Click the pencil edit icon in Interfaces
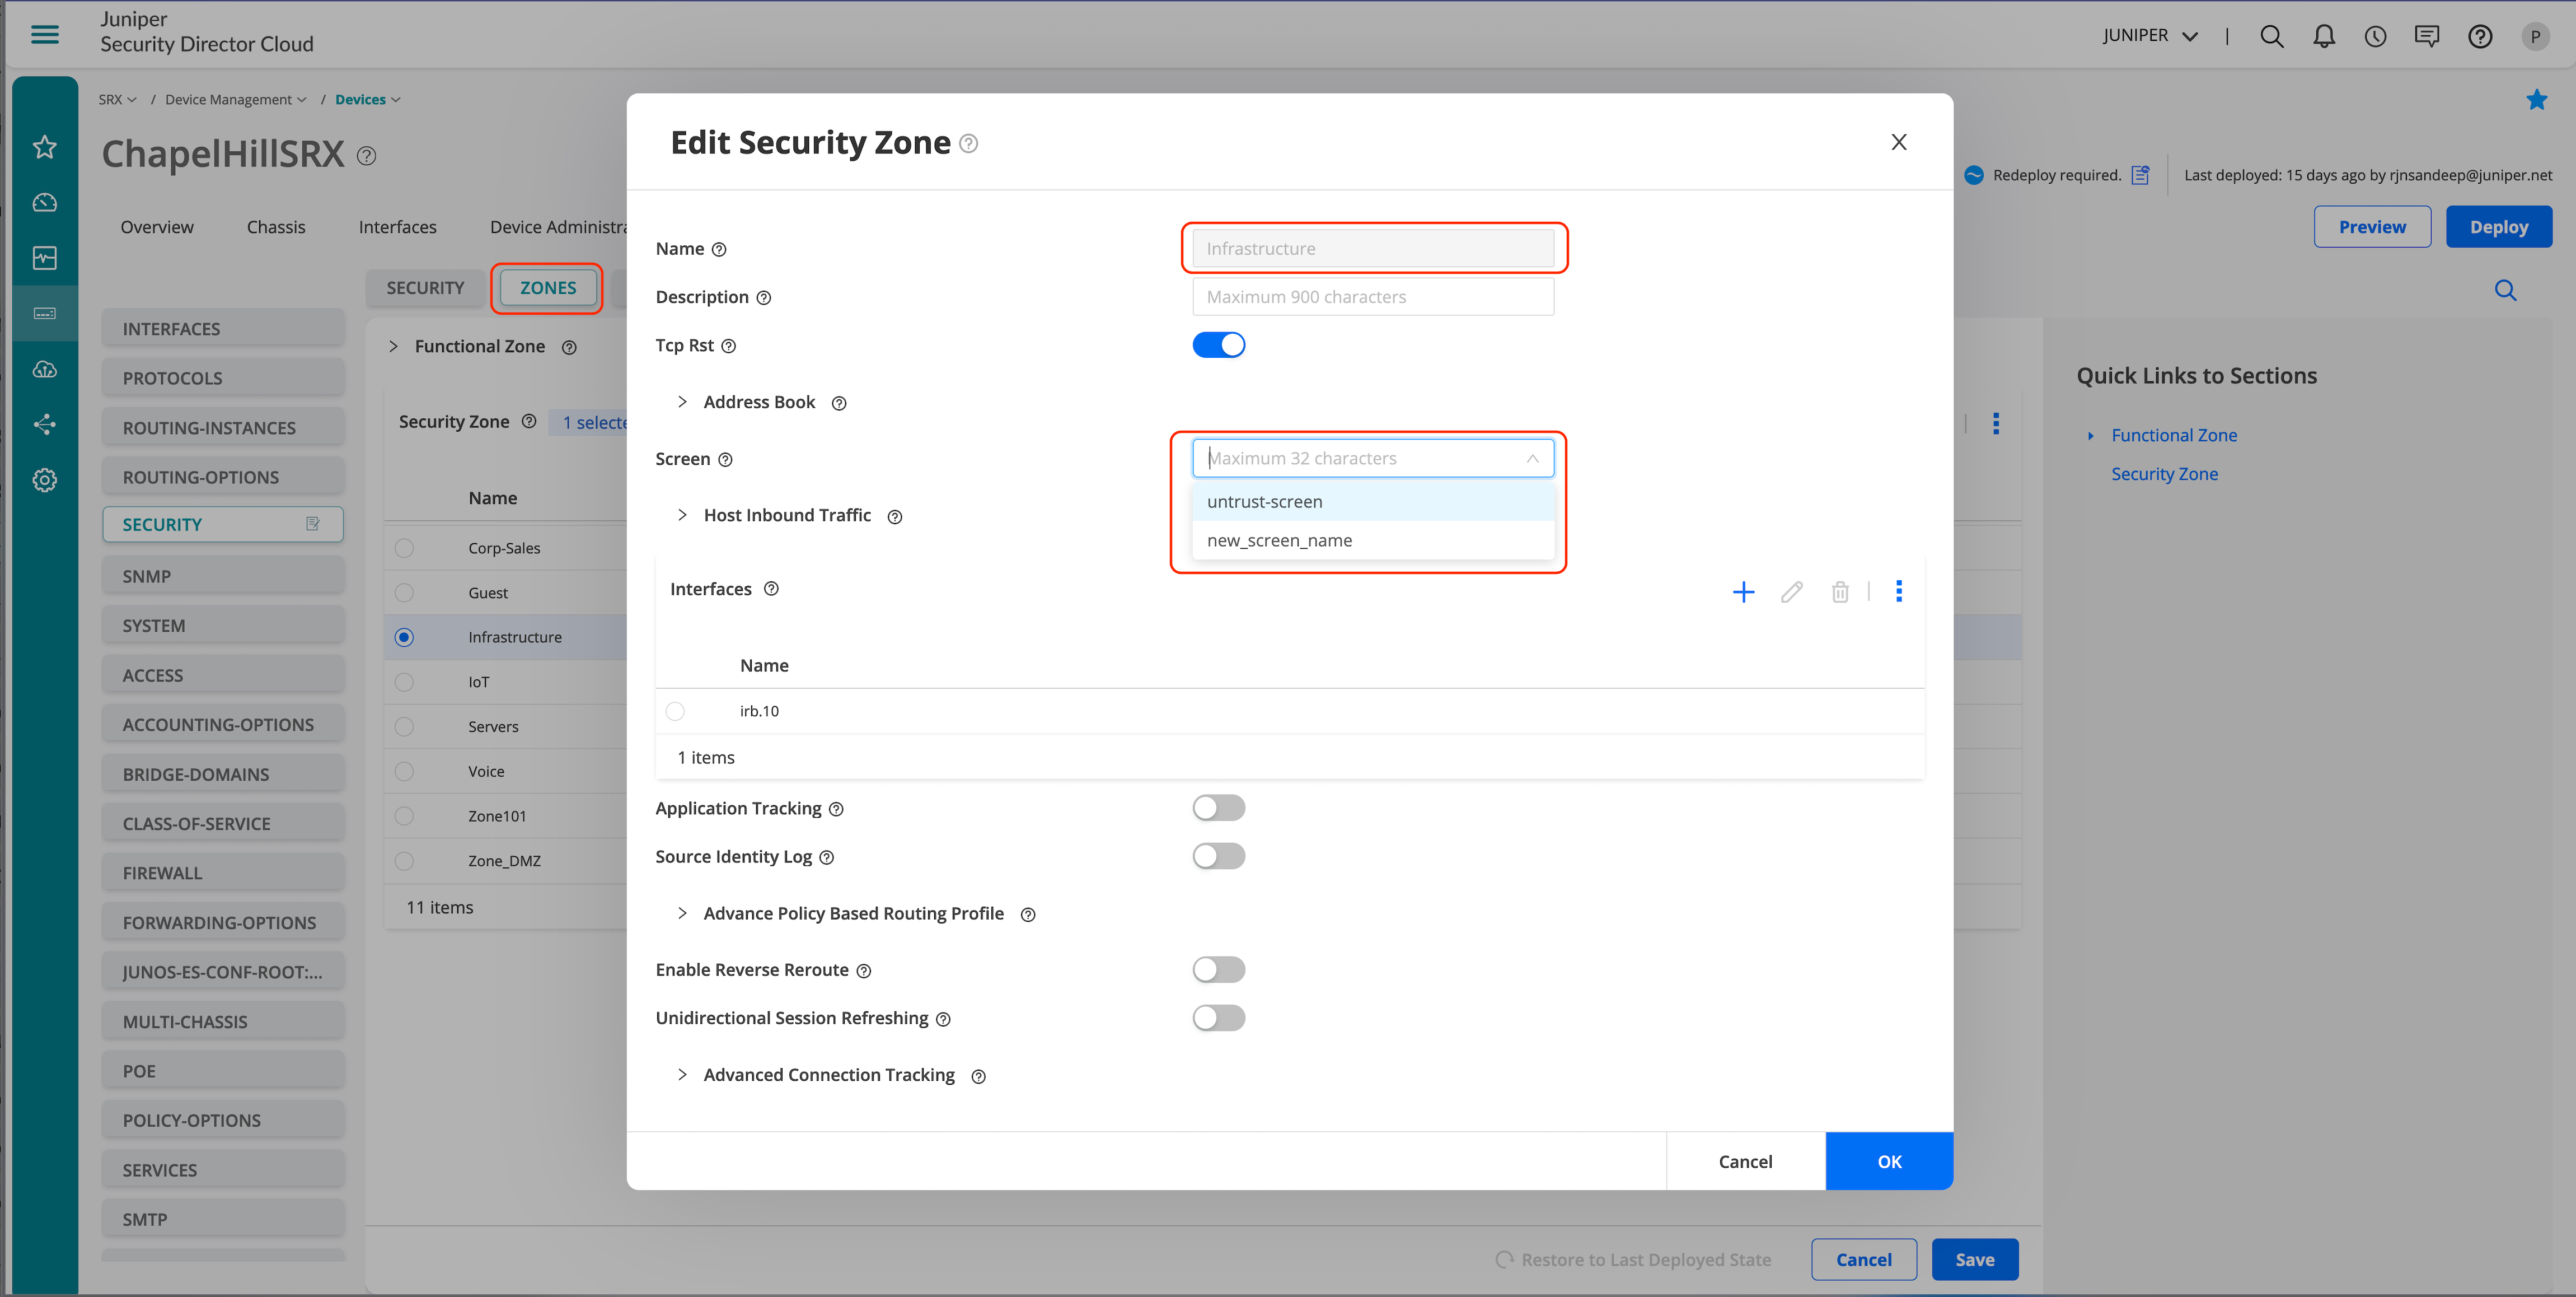This screenshot has width=2576, height=1297. (1791, 591)
